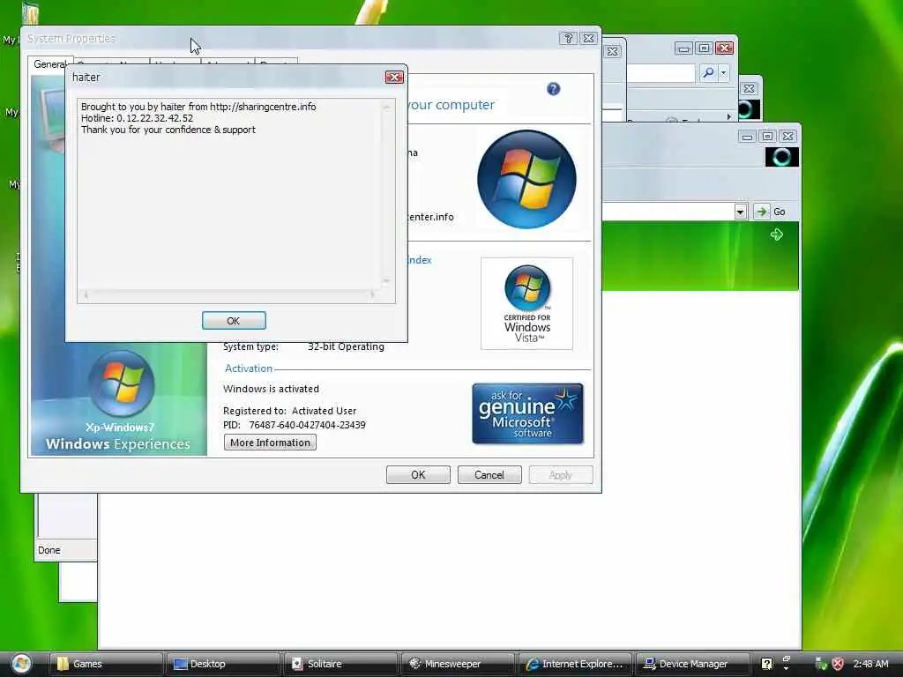Click the taskbar clock showing 2:48 AM
Viewport: 903px width, 677px height.
(870, 664)
